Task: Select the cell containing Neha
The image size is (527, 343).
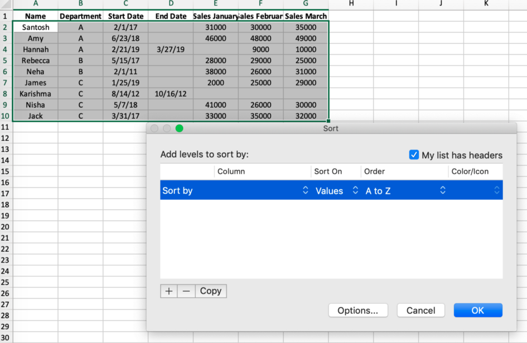Action: (36, 71)
